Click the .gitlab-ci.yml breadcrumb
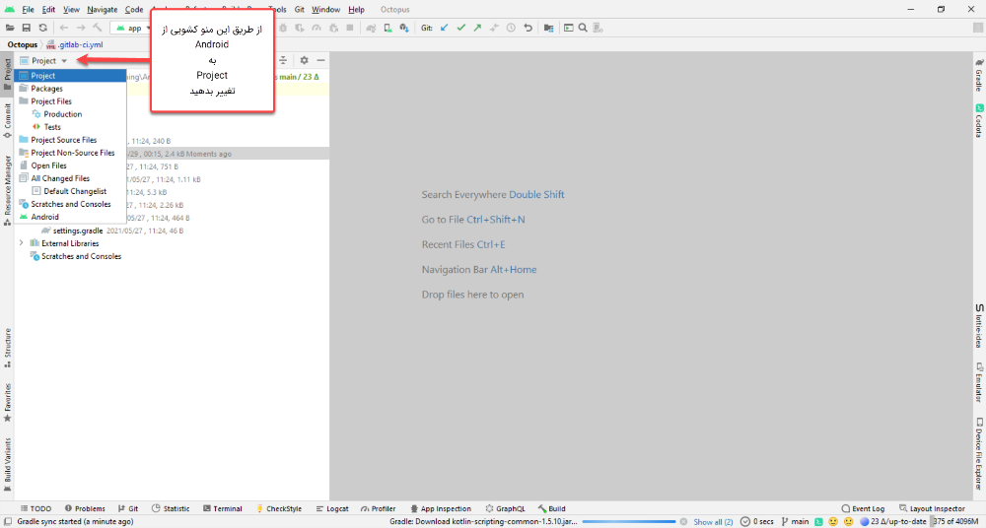The height and width of the screenshot is (528, 986). pyautogui.click(x=74, y=45)
